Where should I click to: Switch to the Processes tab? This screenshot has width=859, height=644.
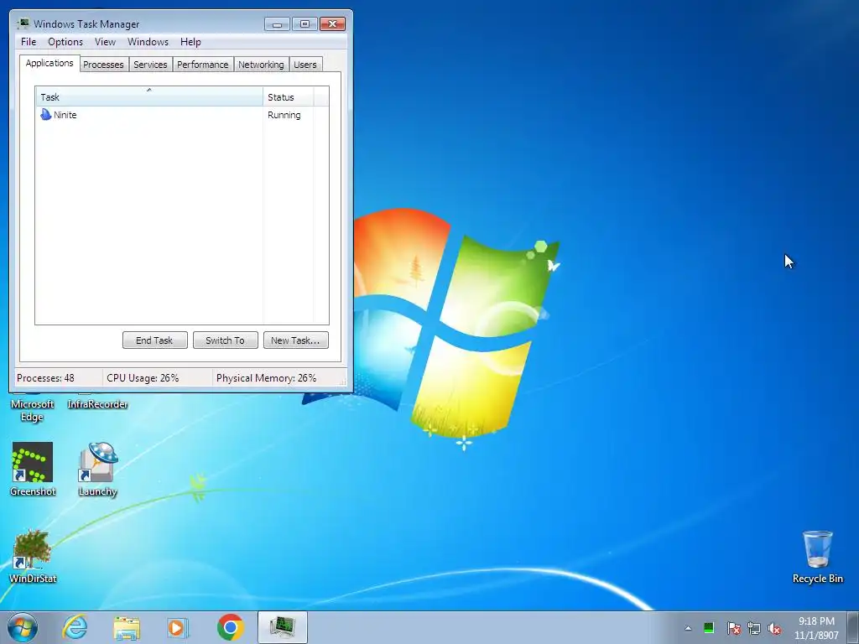click(103, 65)
